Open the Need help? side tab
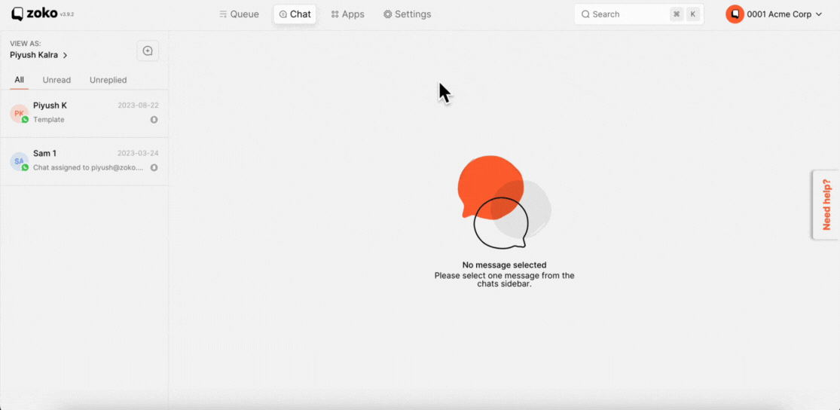840x410 pixels. coord(826,205)
